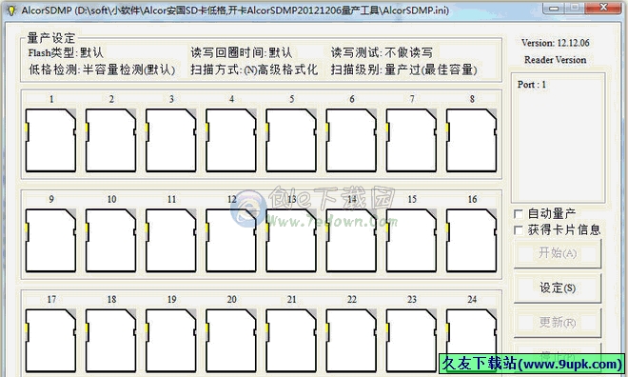Click the 读写测试:不做读写 text
The height and width of the screenshot is (377, 628).
pos(382,52)
